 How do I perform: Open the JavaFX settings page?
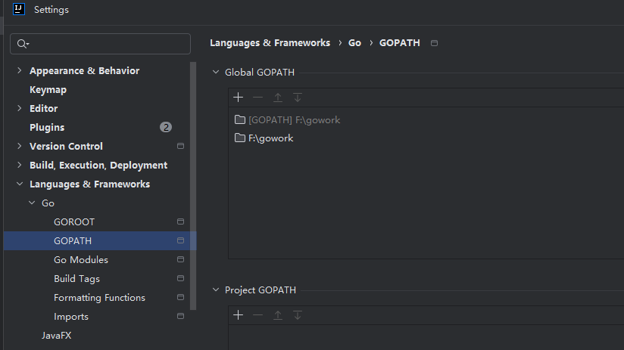57,336
